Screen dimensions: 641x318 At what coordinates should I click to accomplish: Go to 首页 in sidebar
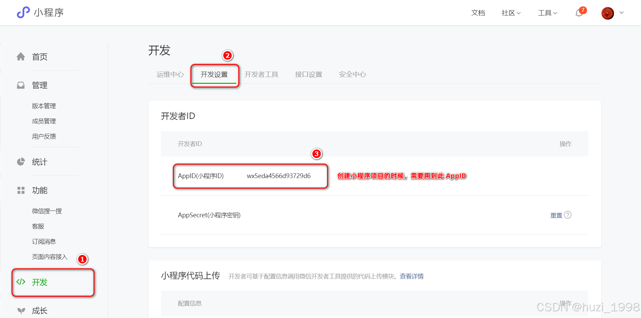(40, 57)
